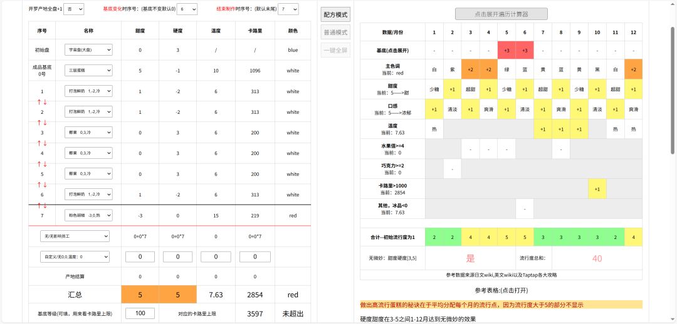
Task: Click the 一键全屏 button
Action: [x=335, y=50]
